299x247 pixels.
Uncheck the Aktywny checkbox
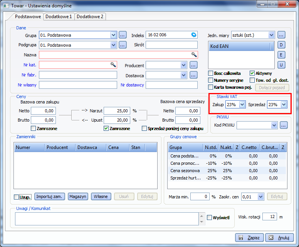pos(252,73)
